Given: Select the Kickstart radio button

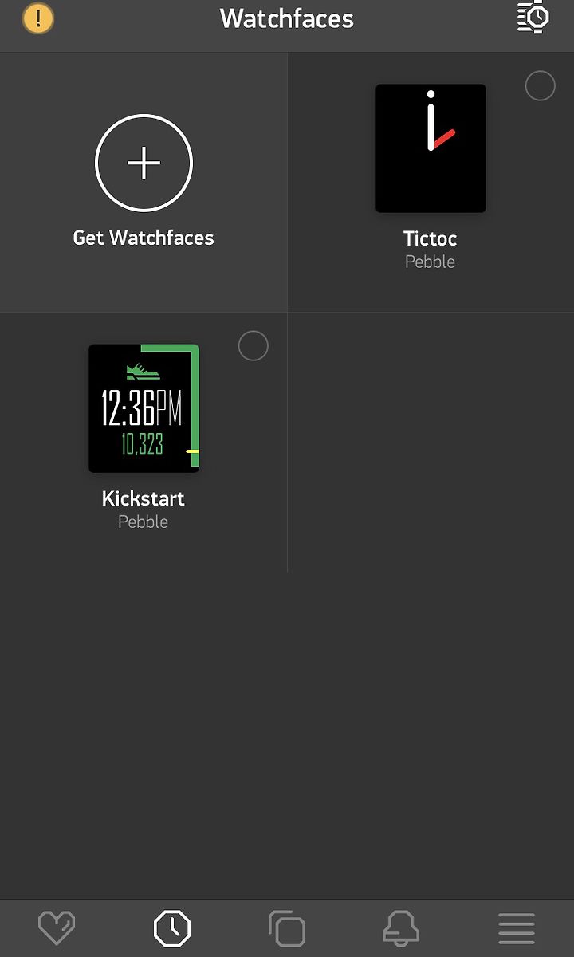Looking at the screenshot, I should (253, 346).
